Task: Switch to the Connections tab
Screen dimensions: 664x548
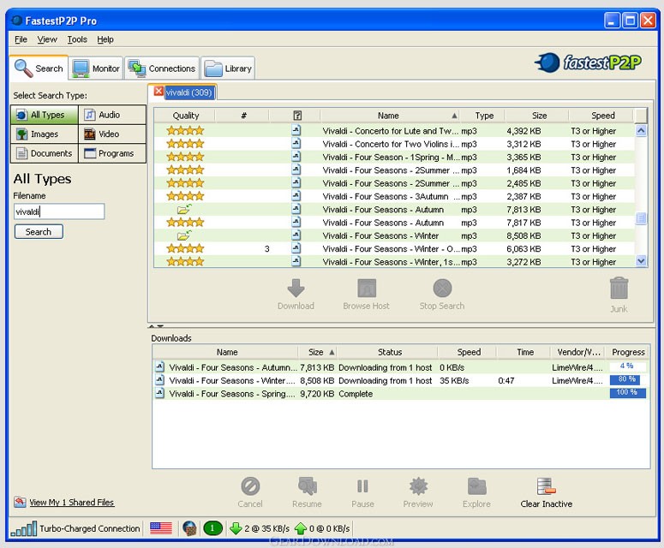Action: pos(162,68)
